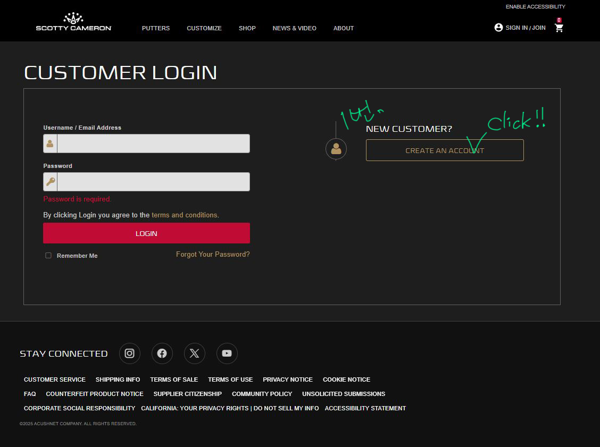Open Terms of Sale footer link
Image resolution: width=600 pixels, height=447 pixels.
174,379
